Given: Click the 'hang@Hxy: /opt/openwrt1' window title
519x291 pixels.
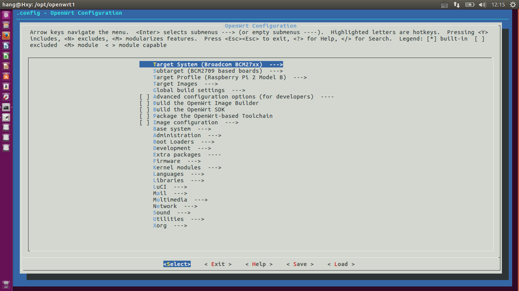Looking at the screenshot, I should coord(39,5).
